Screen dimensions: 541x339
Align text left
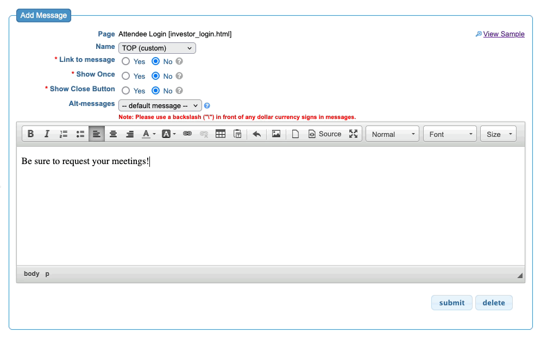click(x=97, y=134)
